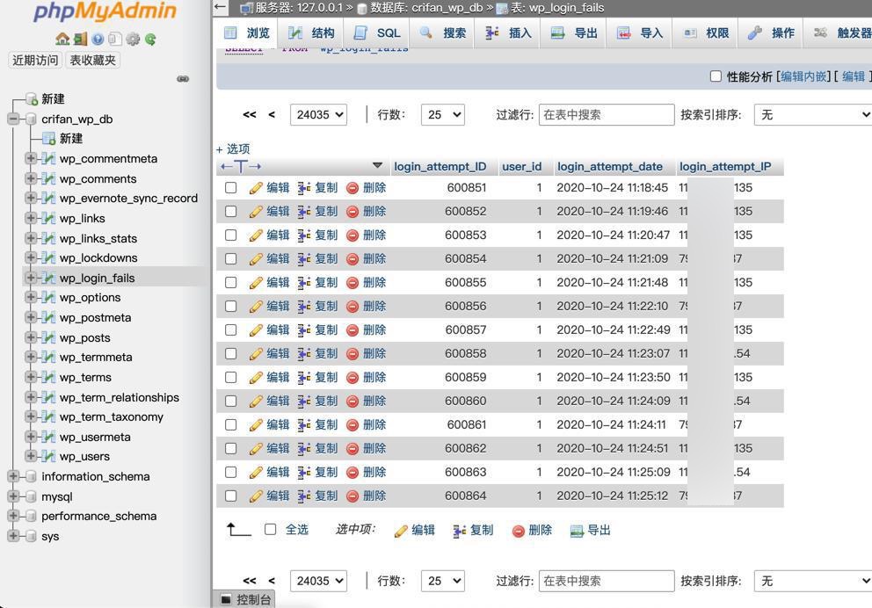
Task: Click the table icon next to wp_options
Action: click(49, 297)
